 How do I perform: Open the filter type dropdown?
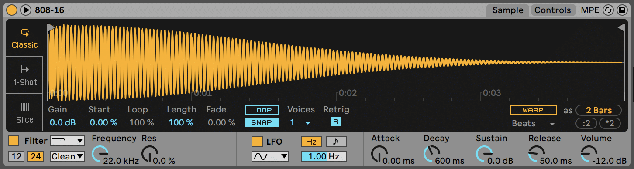tap(67, 141)
